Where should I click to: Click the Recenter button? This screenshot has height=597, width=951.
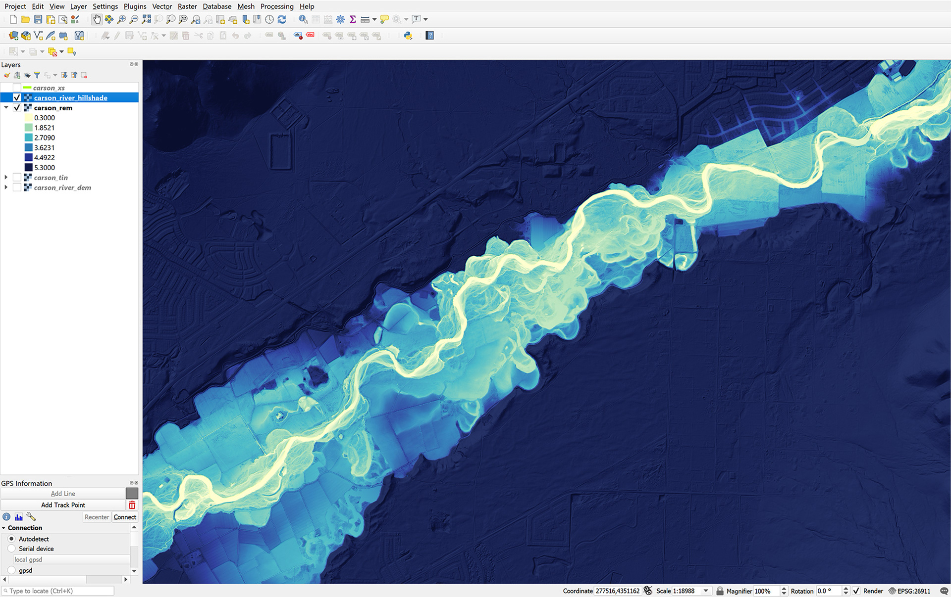tap(97, 517)
